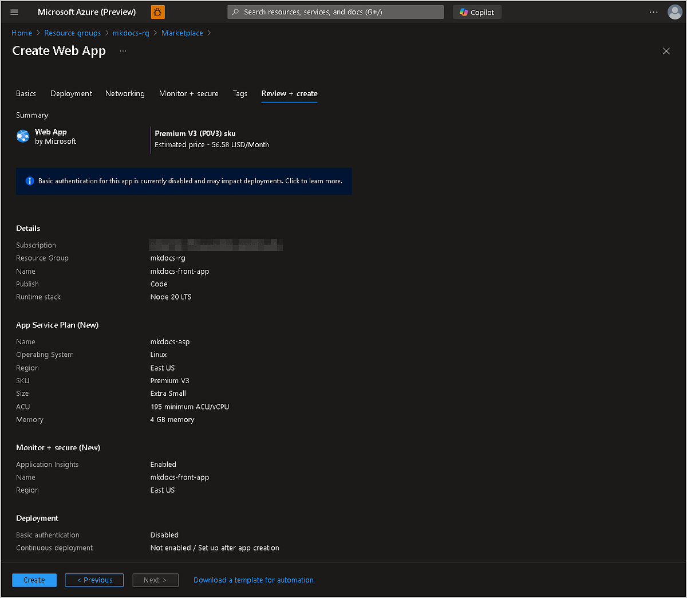Viewport: 687px width, 598px height.
Task: Click the user account avatar
Action: [674, 12]
